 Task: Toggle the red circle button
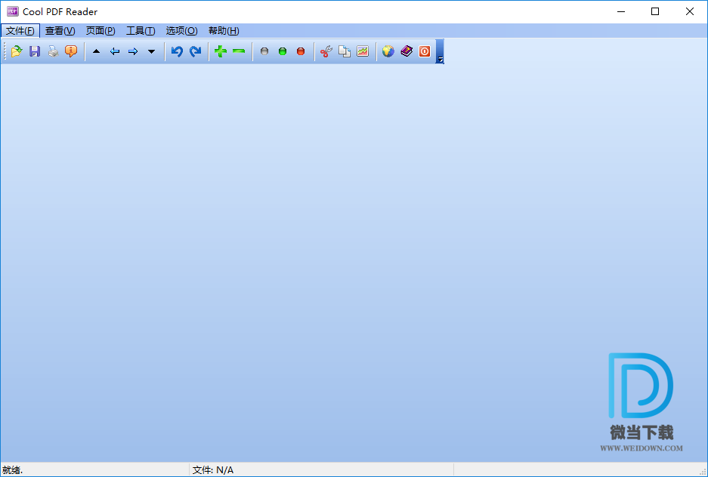(x=301, y=51)
